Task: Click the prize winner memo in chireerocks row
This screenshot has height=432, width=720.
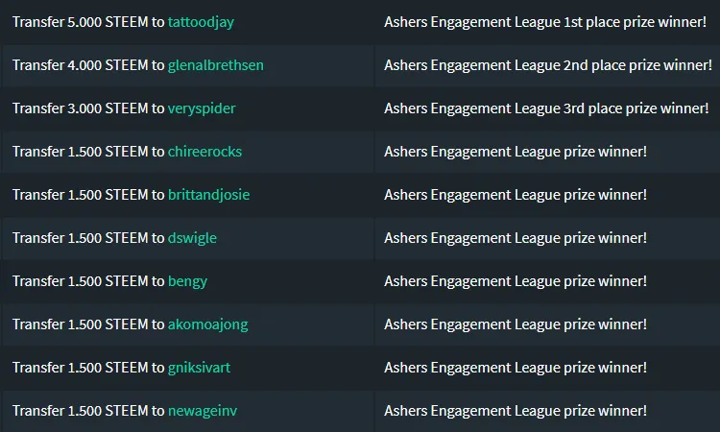Action: [516, 152]
